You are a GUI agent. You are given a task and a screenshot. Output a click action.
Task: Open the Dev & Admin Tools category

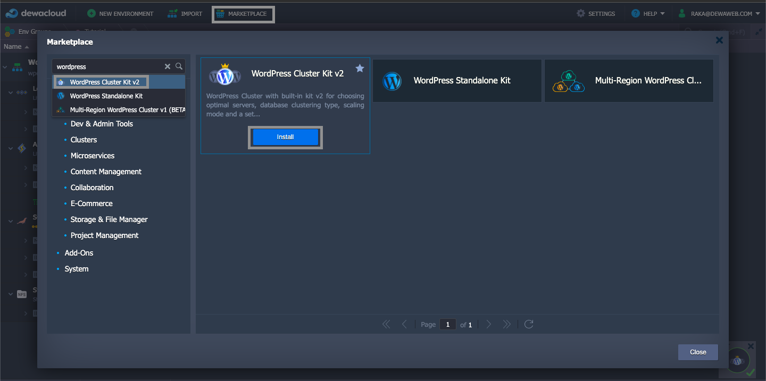102,124
